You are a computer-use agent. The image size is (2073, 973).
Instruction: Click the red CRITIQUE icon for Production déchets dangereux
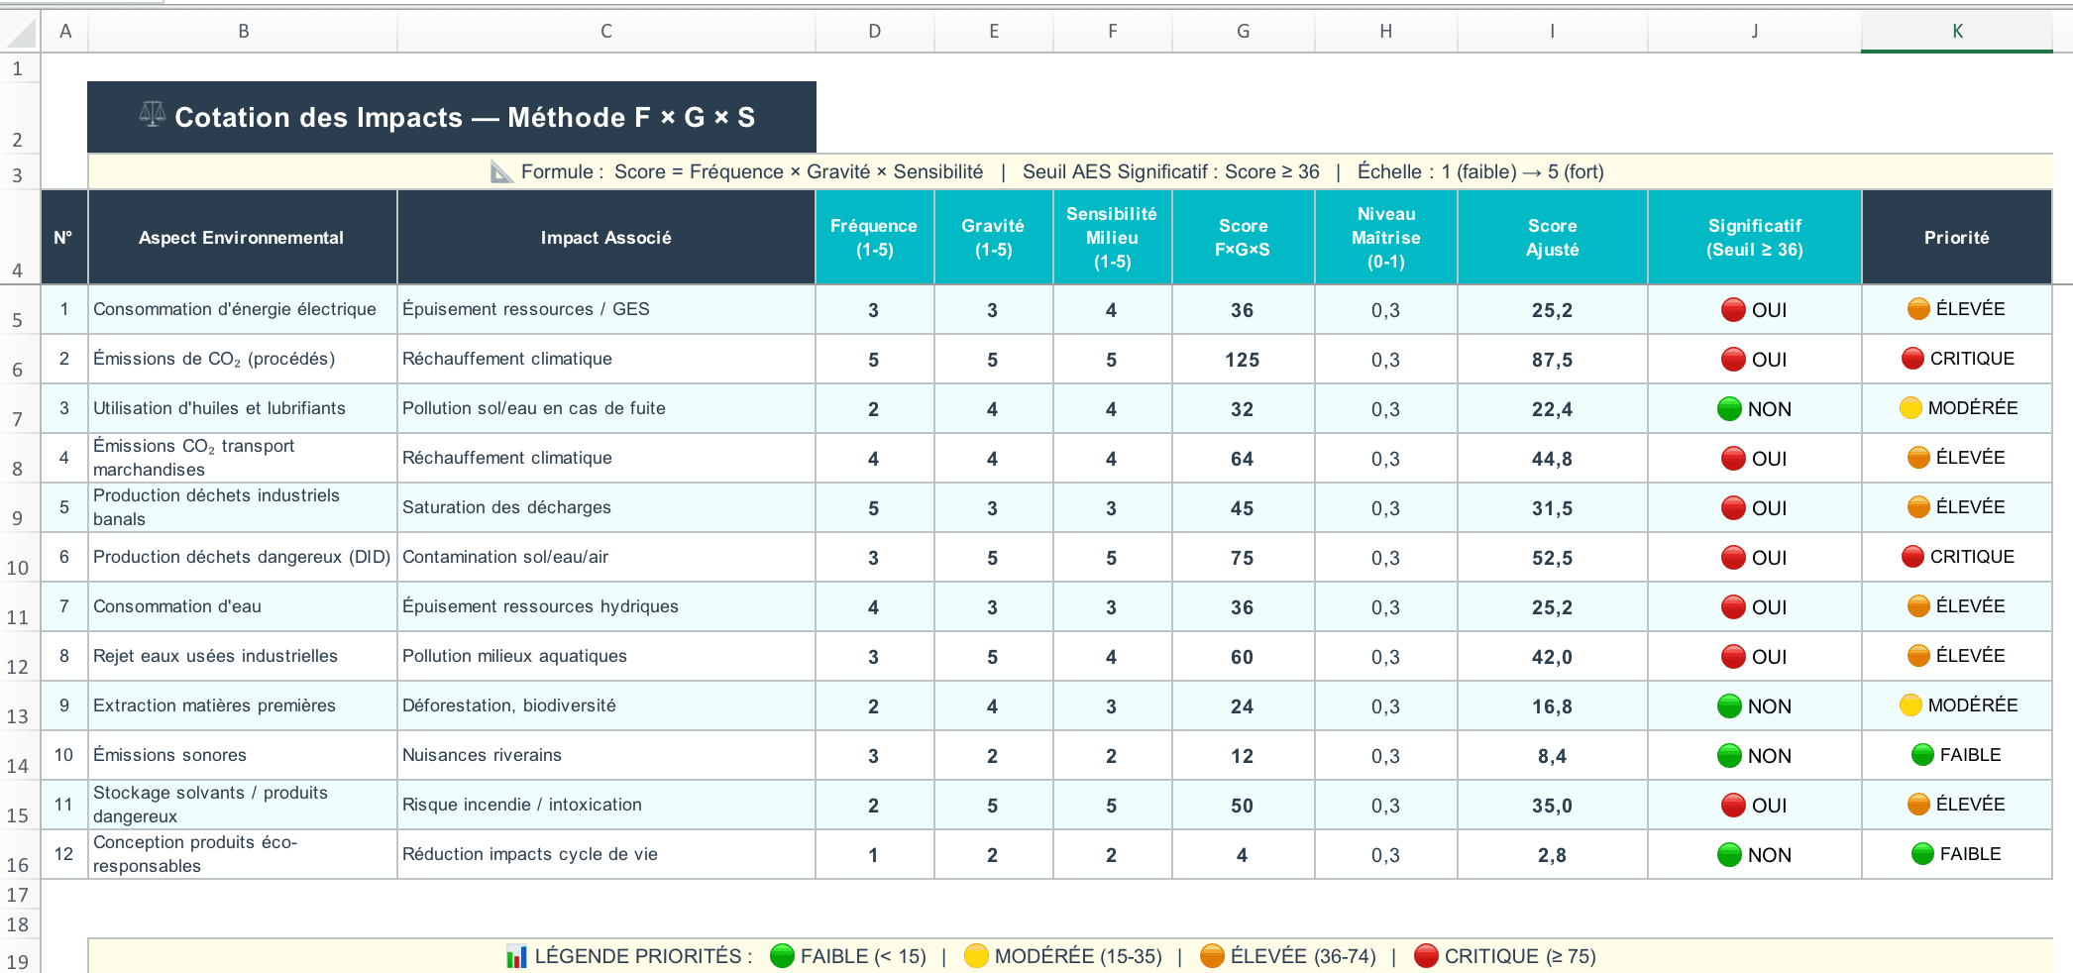1912,557
